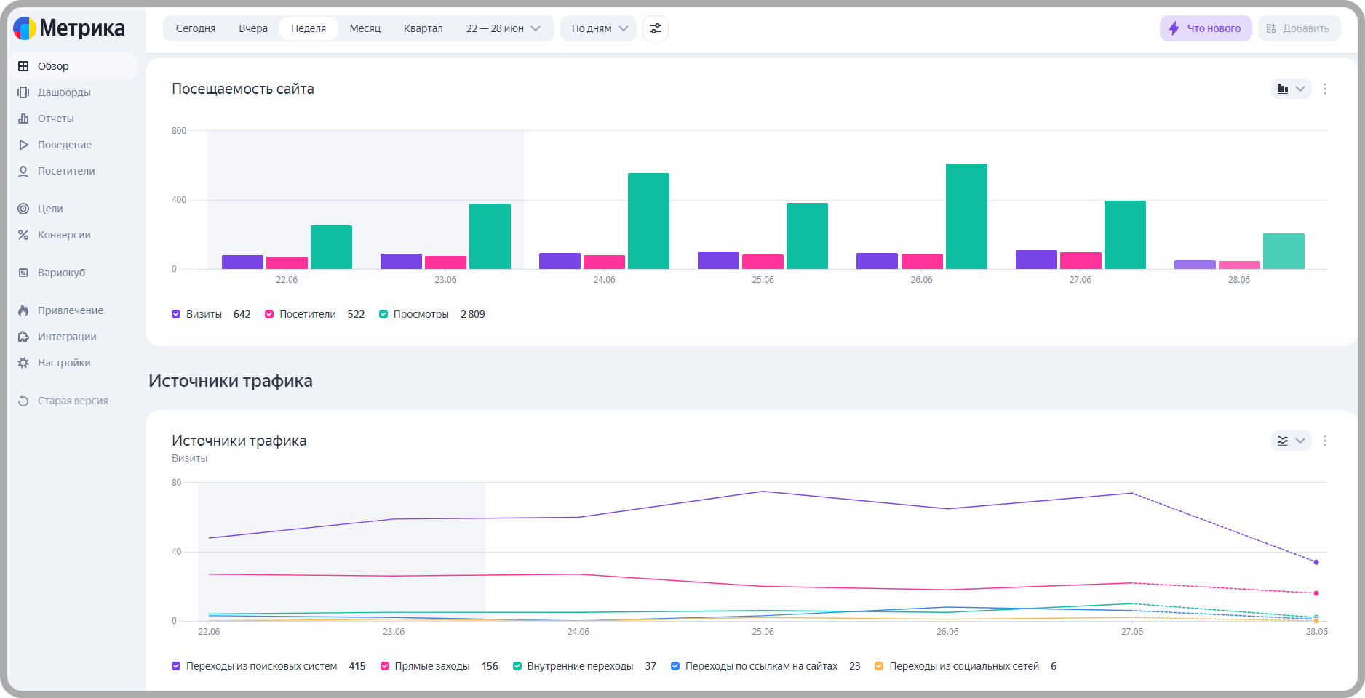Open the Отчеты menu item

[73, 119]
